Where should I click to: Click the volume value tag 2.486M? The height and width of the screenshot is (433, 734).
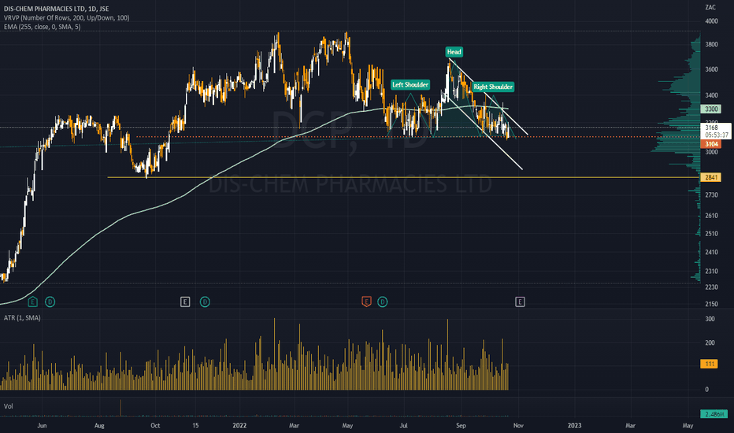click(x=714, y=414)
